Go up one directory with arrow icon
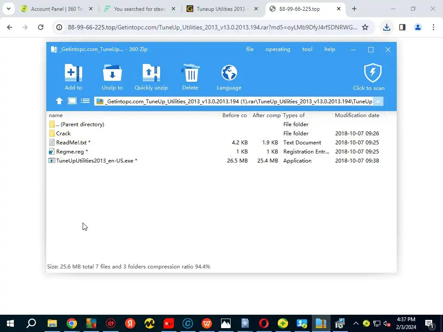The width and height of the screenshot is (443, 332). pyautogui.click(x=59, y=101)
